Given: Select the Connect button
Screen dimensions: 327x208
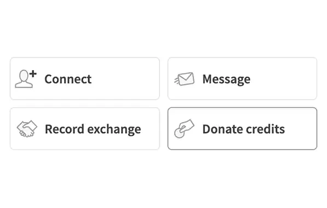Looking at the screenshot, I should coord(85,79).
